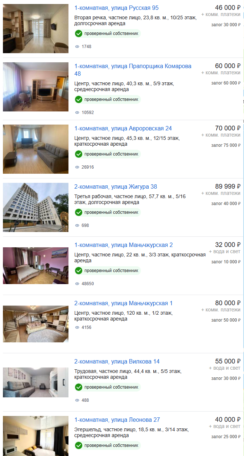The height and width of the screenshot is (456, 244).
Task: Click the 89 999 ₽ price of Жигура 38
Action: [228, 186]
